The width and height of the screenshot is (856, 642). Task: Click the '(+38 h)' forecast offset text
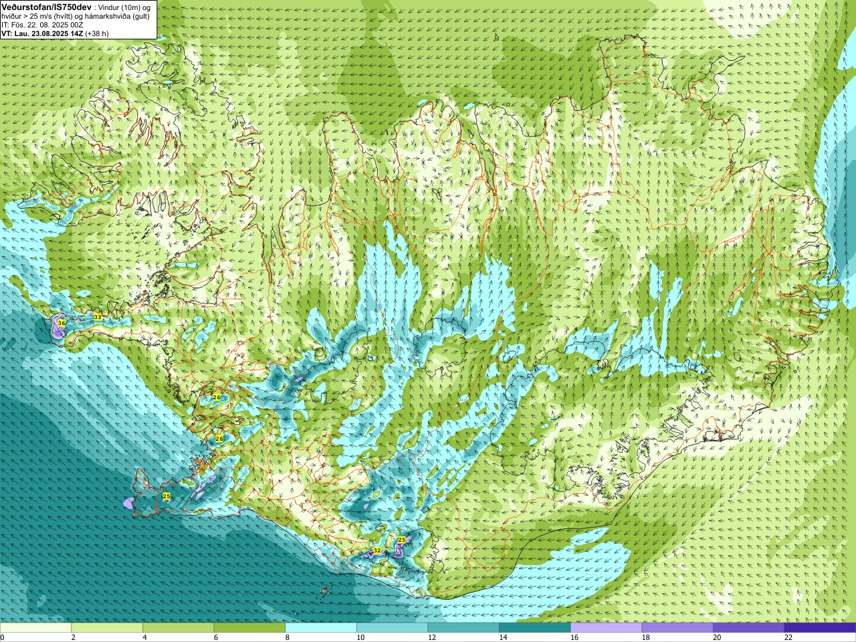coord(97,33)
